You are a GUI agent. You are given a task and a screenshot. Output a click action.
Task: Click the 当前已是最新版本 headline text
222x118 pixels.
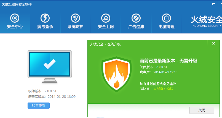(168, 61)
